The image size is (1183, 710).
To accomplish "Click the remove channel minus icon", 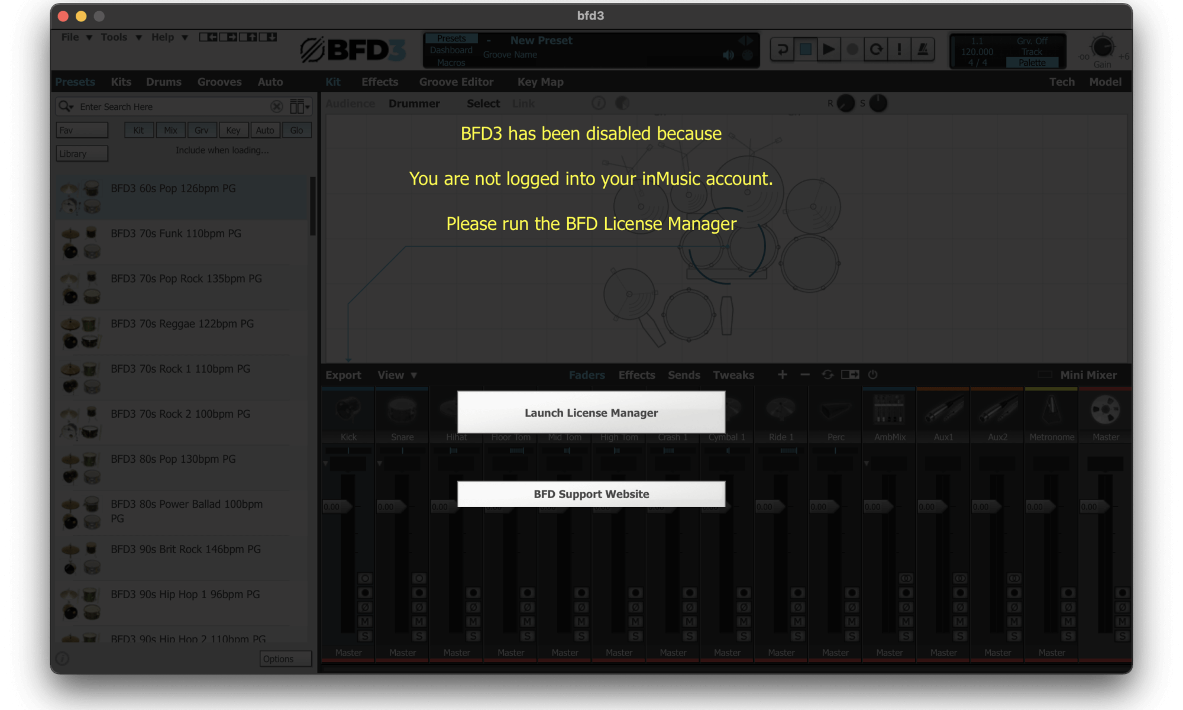I will click(x=804, y=375).
